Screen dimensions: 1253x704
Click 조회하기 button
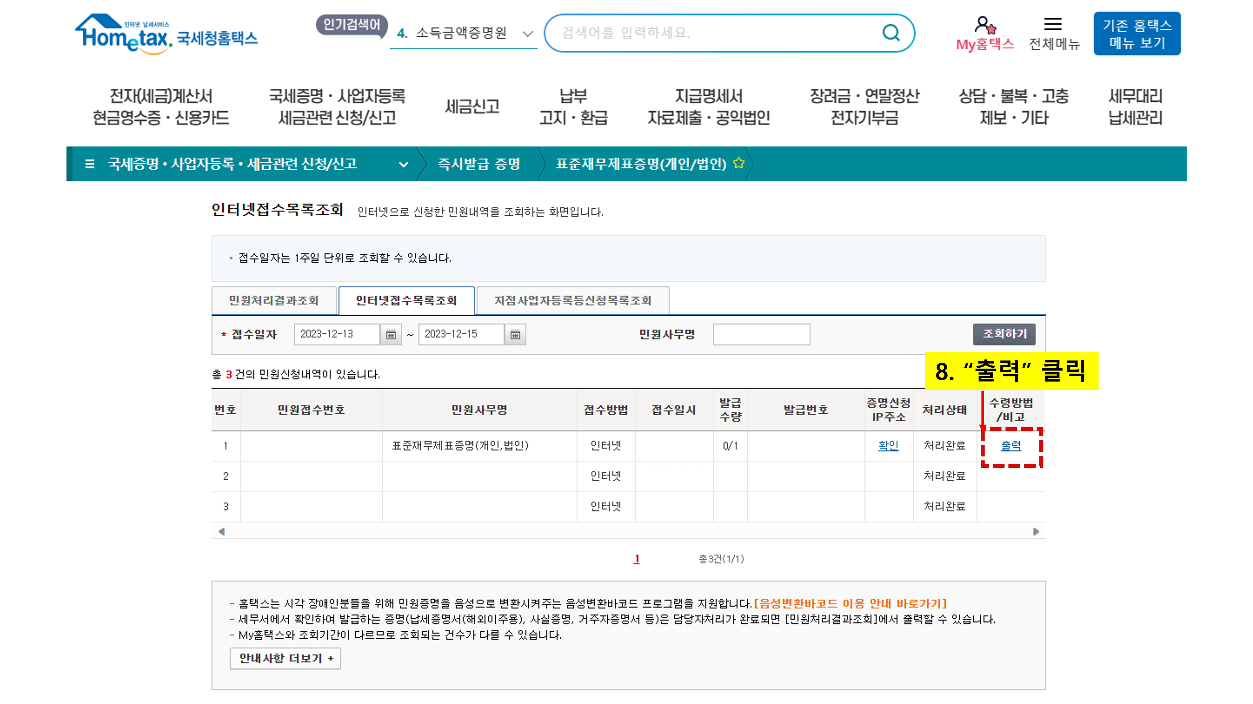(x=1004, y=334)
